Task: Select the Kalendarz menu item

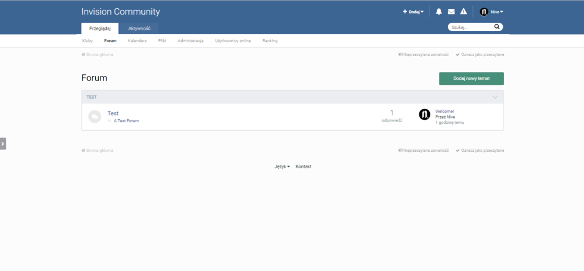Action: tap(137, 41)
